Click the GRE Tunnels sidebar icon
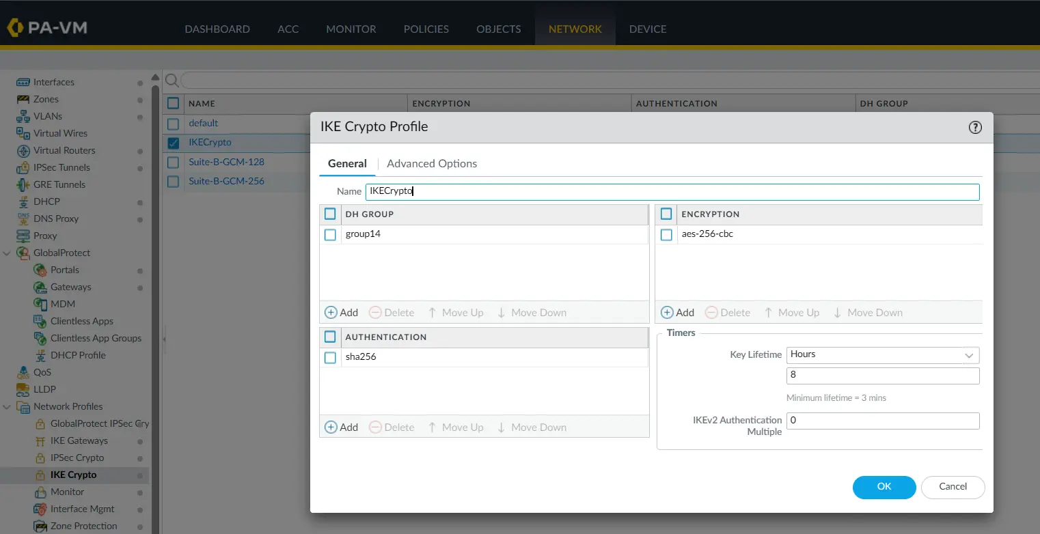This screenshot has width=1040, height=534. coord(23,184)
